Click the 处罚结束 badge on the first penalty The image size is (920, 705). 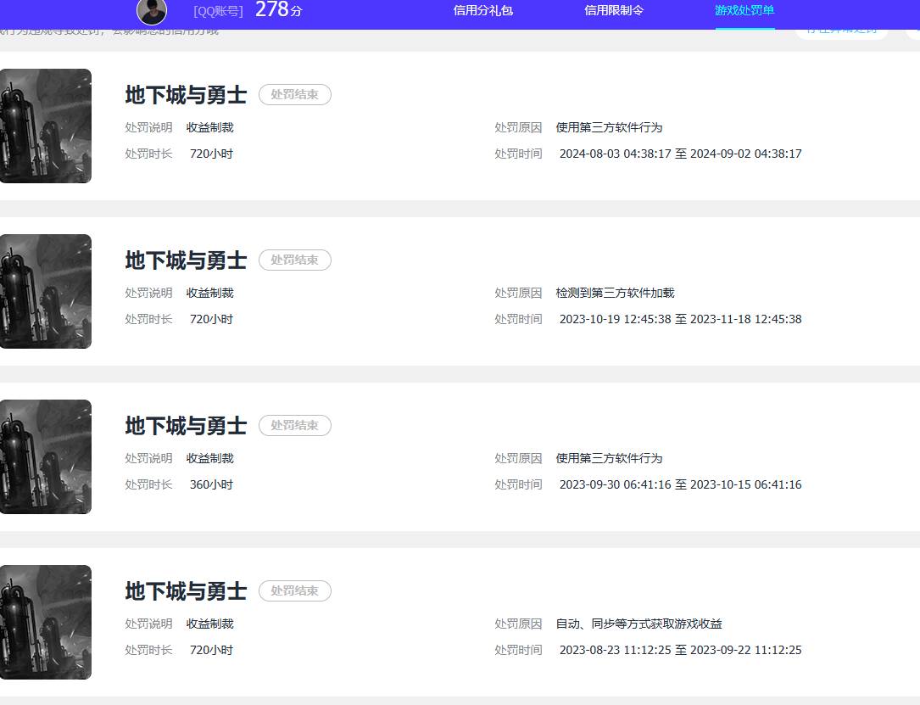point(294,94)
